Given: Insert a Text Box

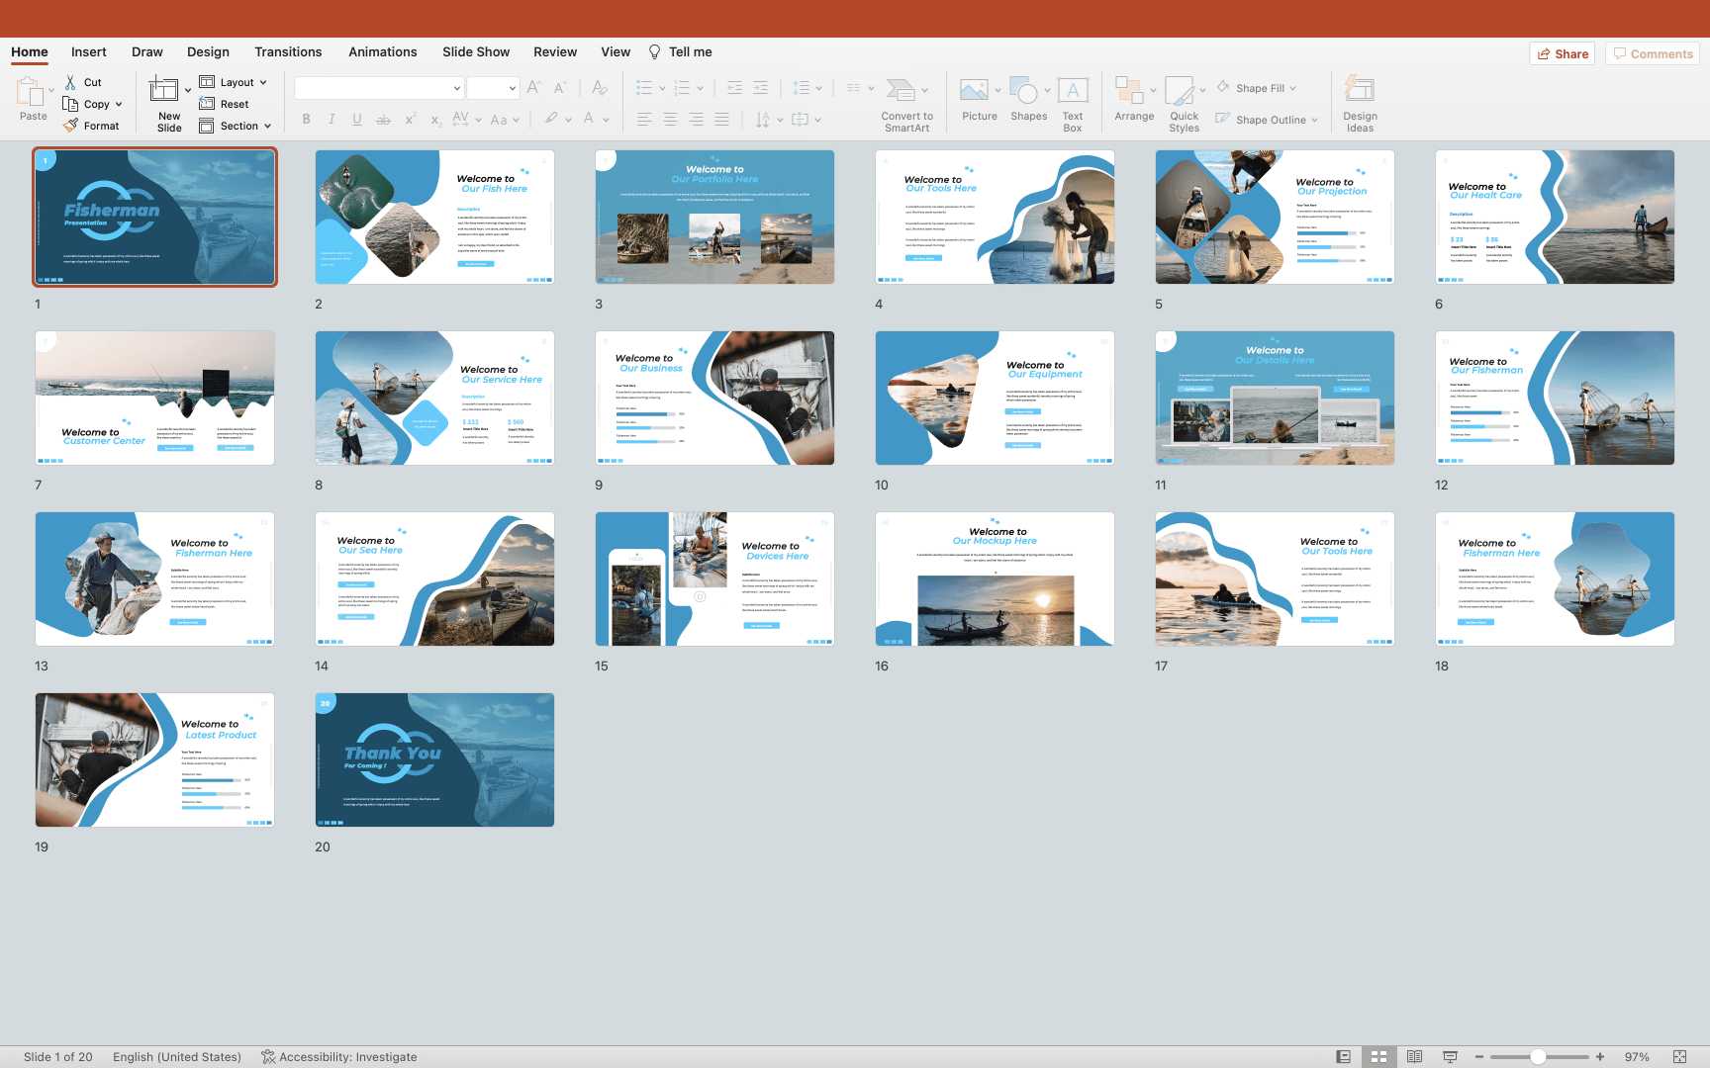Looking at the screenshot, I should [1073, 91].
